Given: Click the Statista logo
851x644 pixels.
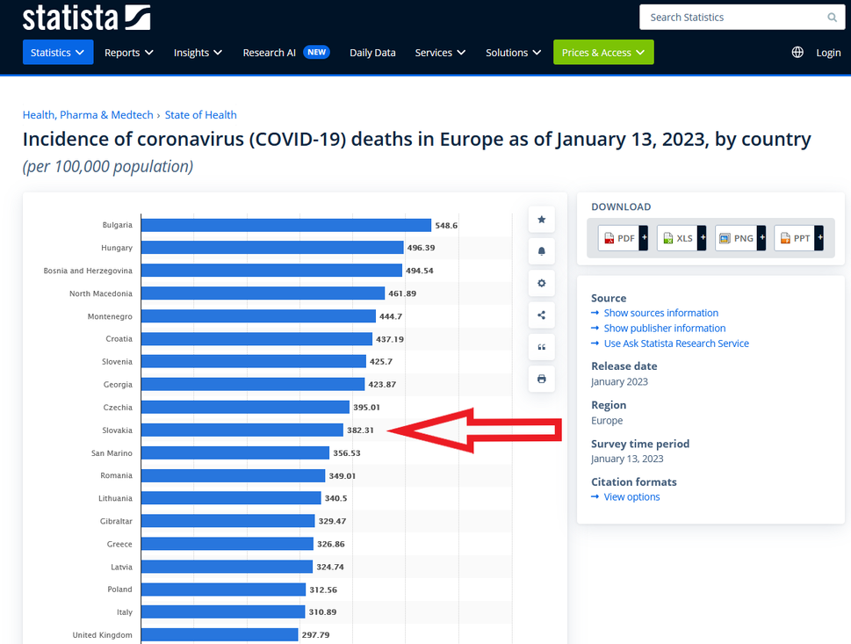Looking at the screenshot, I should coord(86,18).
